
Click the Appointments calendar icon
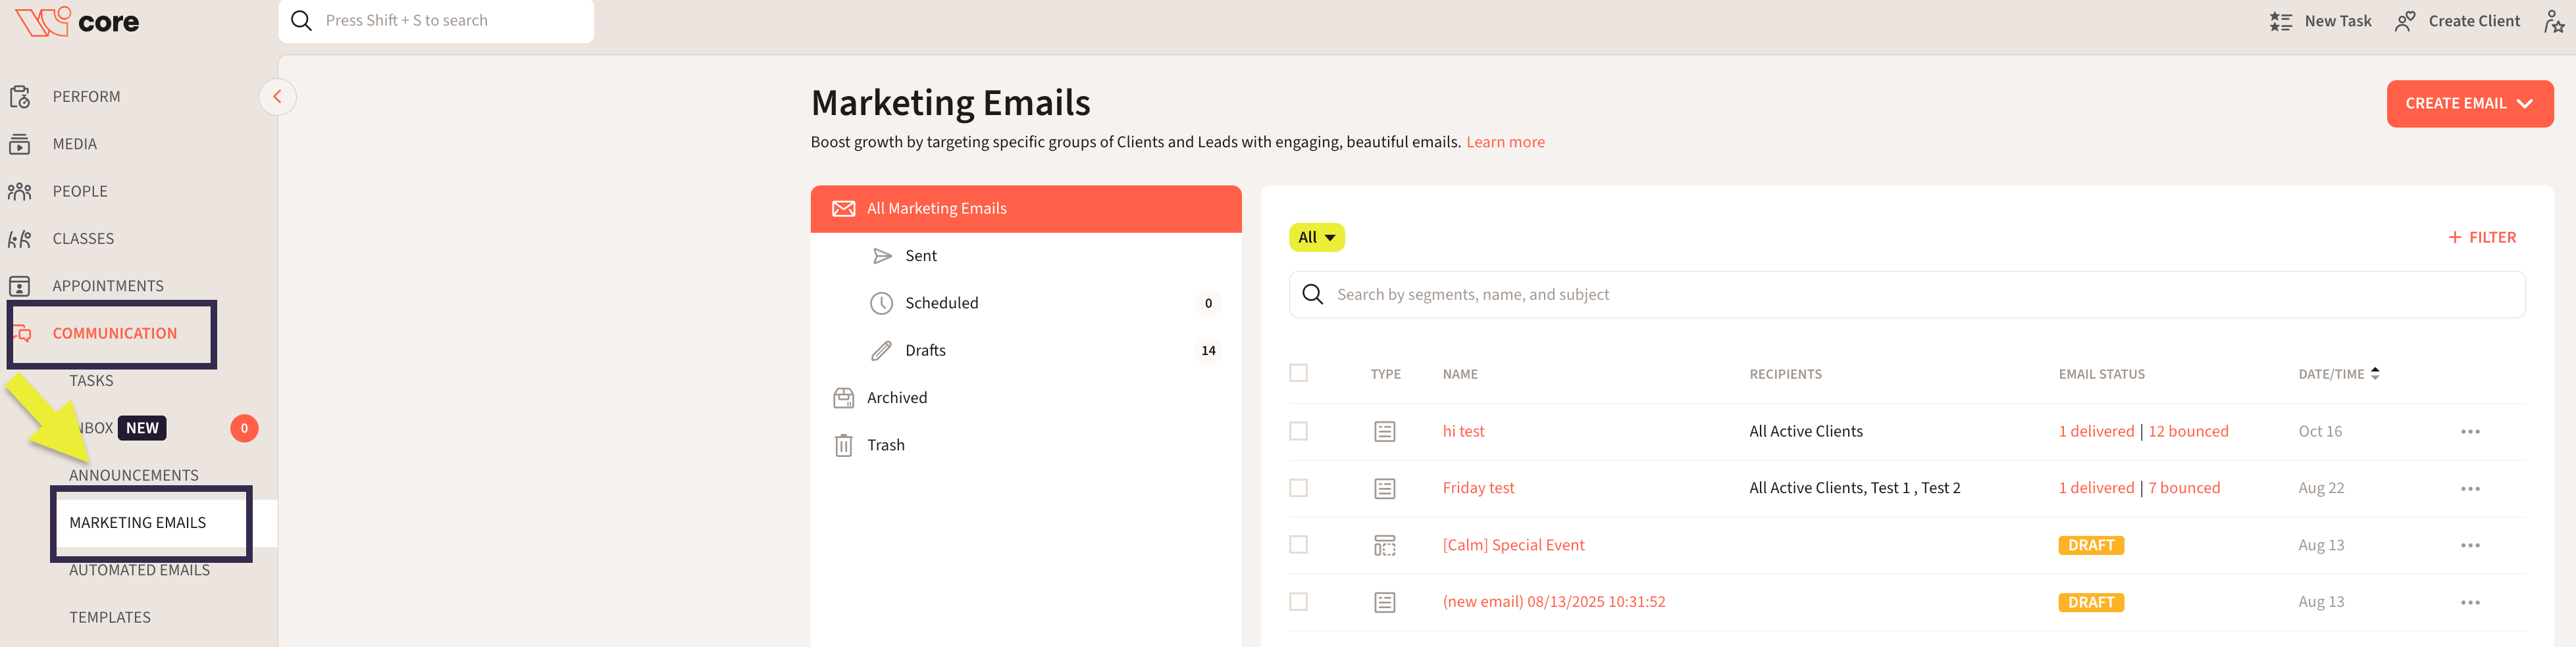20,287
